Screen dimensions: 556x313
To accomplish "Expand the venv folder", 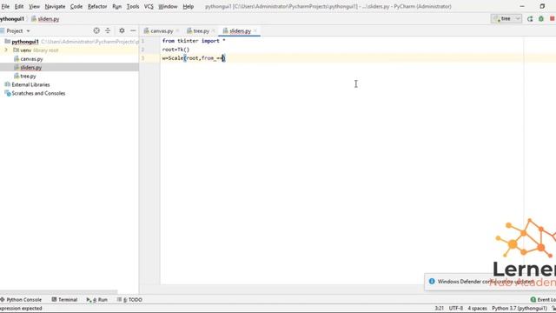I will click(x=6, y=50).
